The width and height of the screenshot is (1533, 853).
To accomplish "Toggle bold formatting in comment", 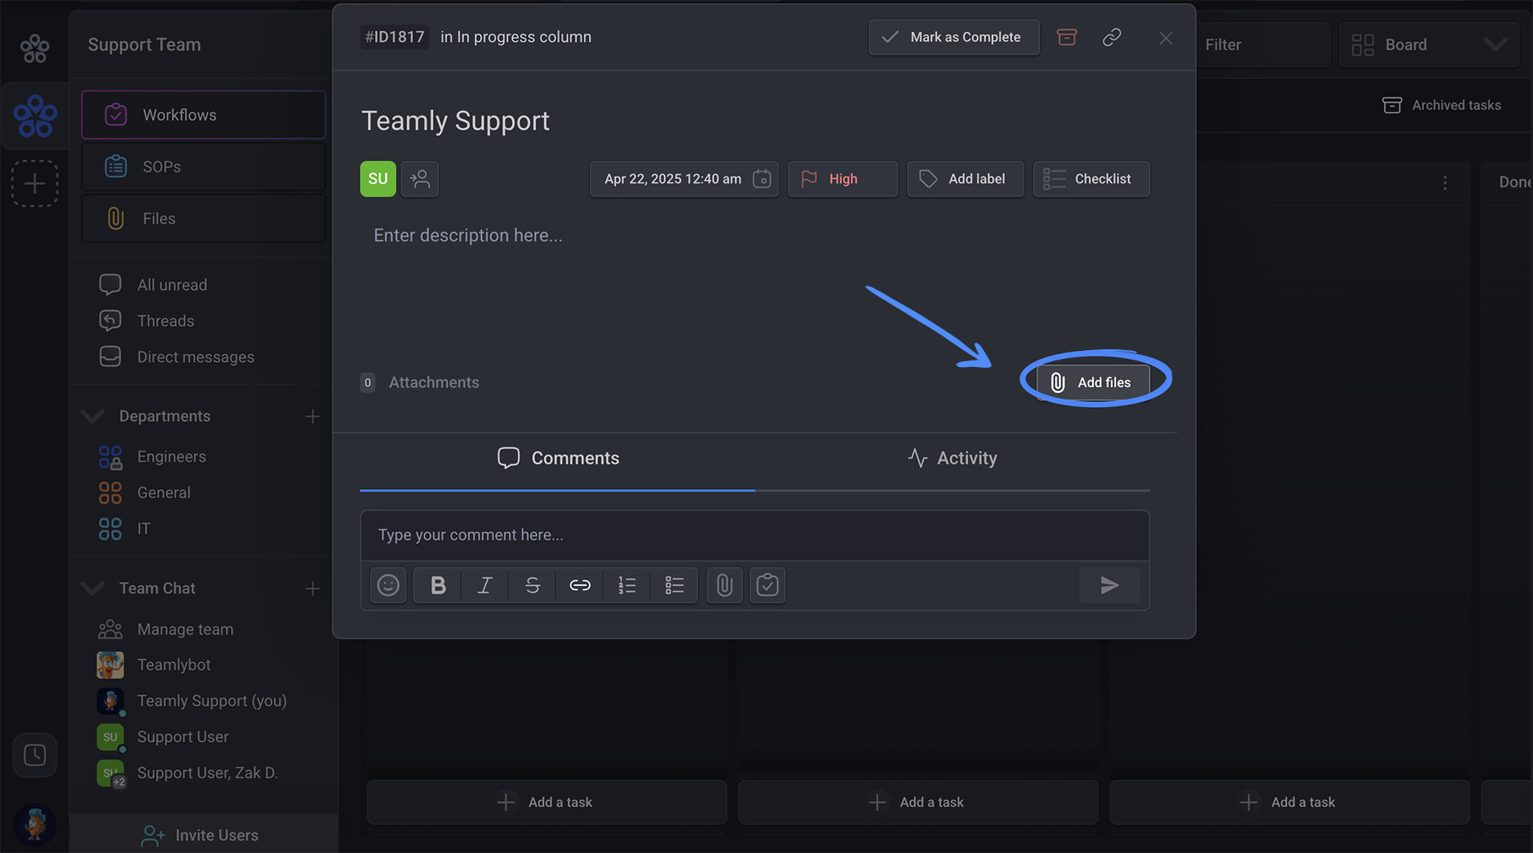I will coord(438,585).
